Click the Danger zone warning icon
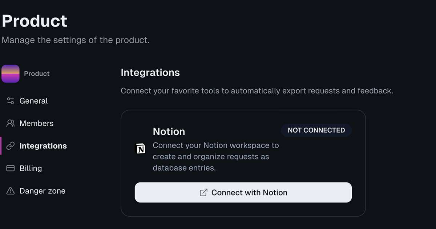Image resolution: width=436 pixels, height=229 pixels. (x=11, y=191)
